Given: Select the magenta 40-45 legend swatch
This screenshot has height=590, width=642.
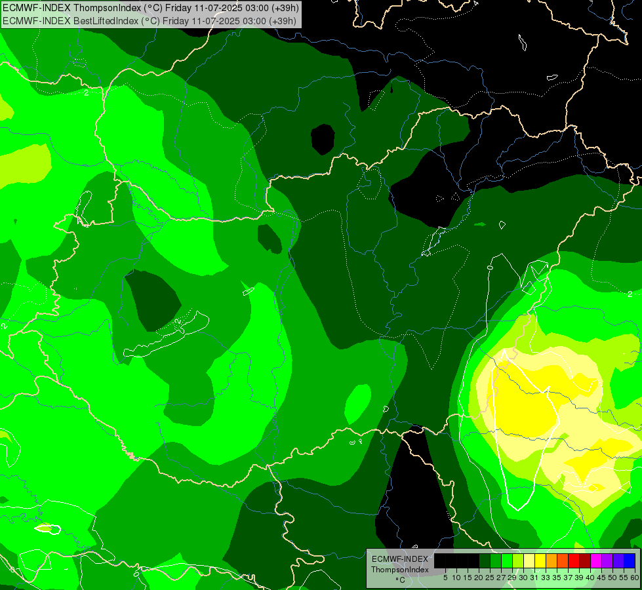Looking at the screenshot, I should (596, 560).
